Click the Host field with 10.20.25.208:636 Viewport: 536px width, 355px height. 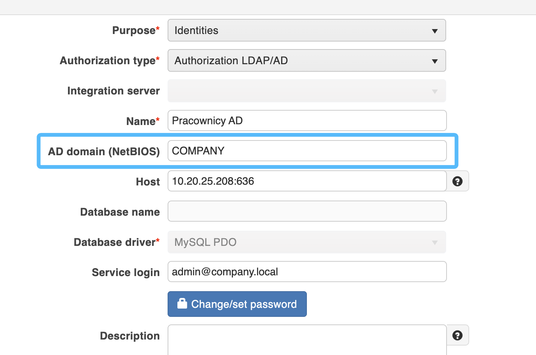point(307,181)
